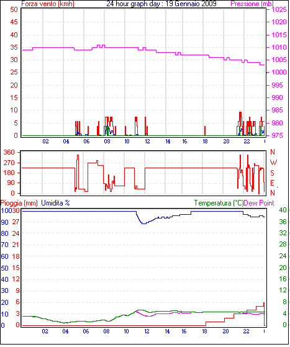Click the 'Umidita %' legend label
Viewport: 290px width, 347px height.
point(55,203)
